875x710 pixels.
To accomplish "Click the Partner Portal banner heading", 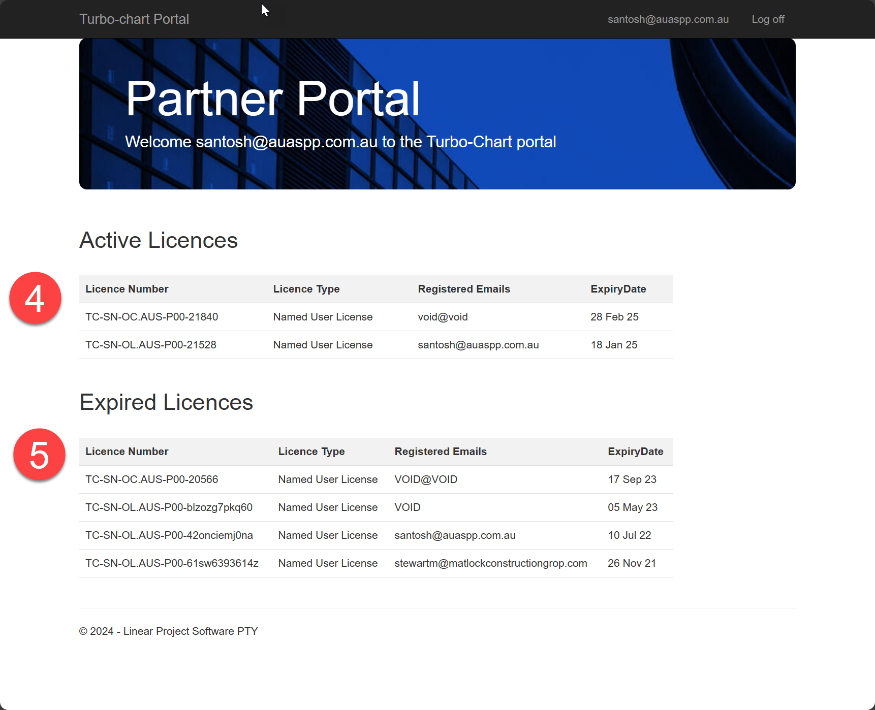I will (272, 99).
